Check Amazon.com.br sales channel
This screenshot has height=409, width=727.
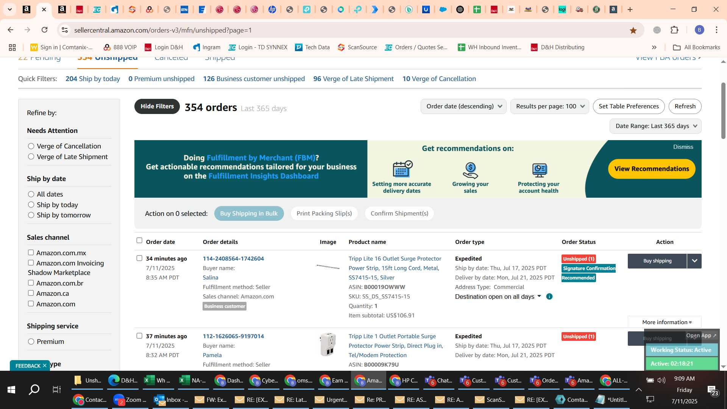[x=31, y=283]
